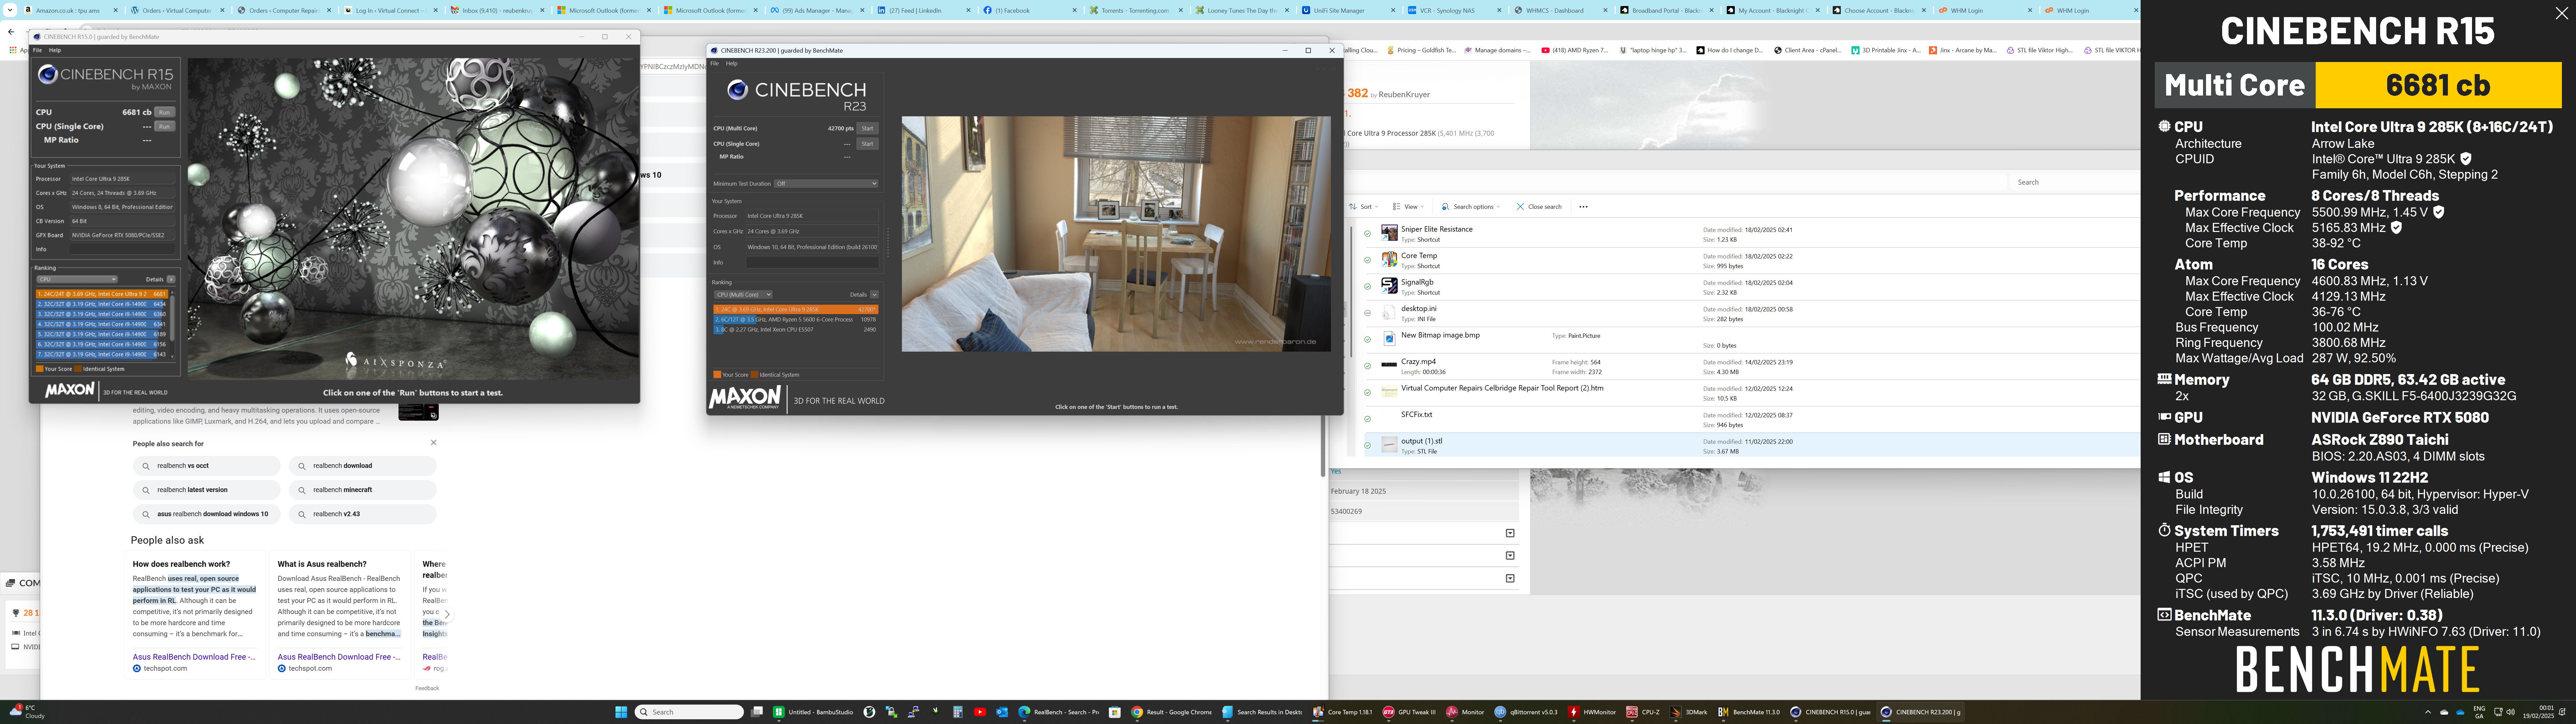Open Search options dropdown in File Explorer
Screen dimensions: 2576x724
(1471, 207)
